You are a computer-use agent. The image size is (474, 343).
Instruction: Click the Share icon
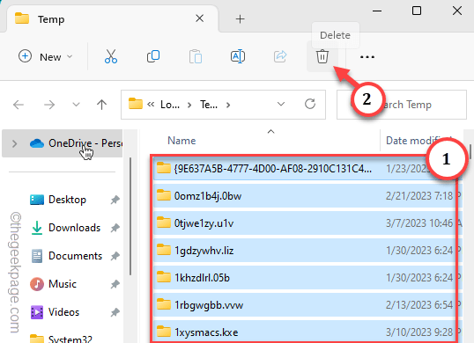pos(280,56)
